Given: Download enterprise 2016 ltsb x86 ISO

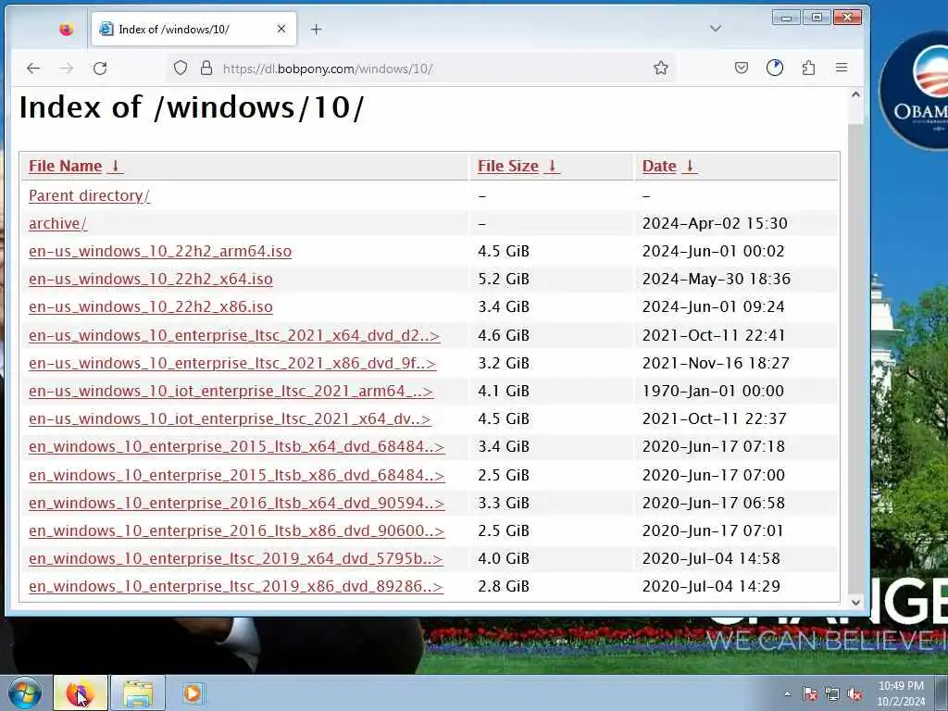Looking at the screenshot, I should click(x=236, y=530).
